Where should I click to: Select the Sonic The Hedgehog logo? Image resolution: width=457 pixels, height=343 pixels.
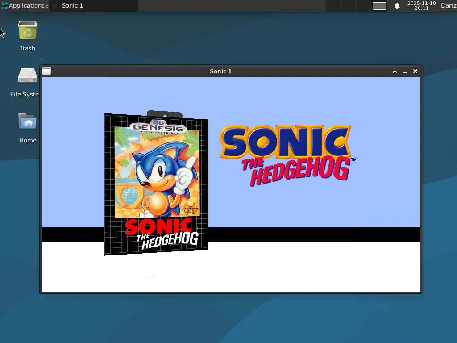[288, 156]
